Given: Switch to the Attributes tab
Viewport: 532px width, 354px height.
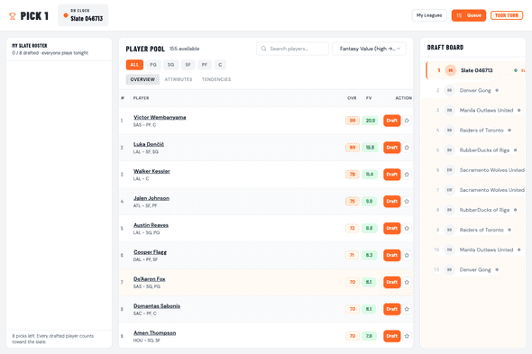Looking at the screenshot, I should click(179, 79).
